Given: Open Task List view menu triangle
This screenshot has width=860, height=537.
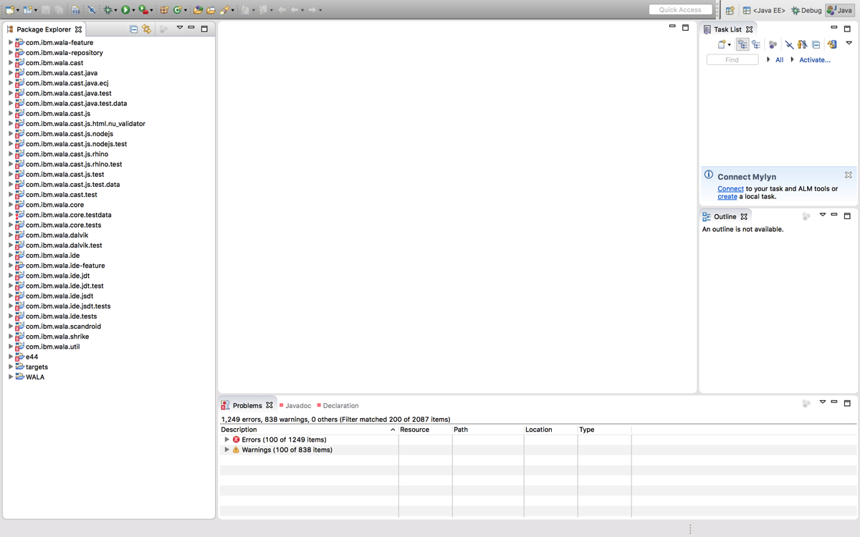Looking at the screenshot, I should (x=849, y=43).
